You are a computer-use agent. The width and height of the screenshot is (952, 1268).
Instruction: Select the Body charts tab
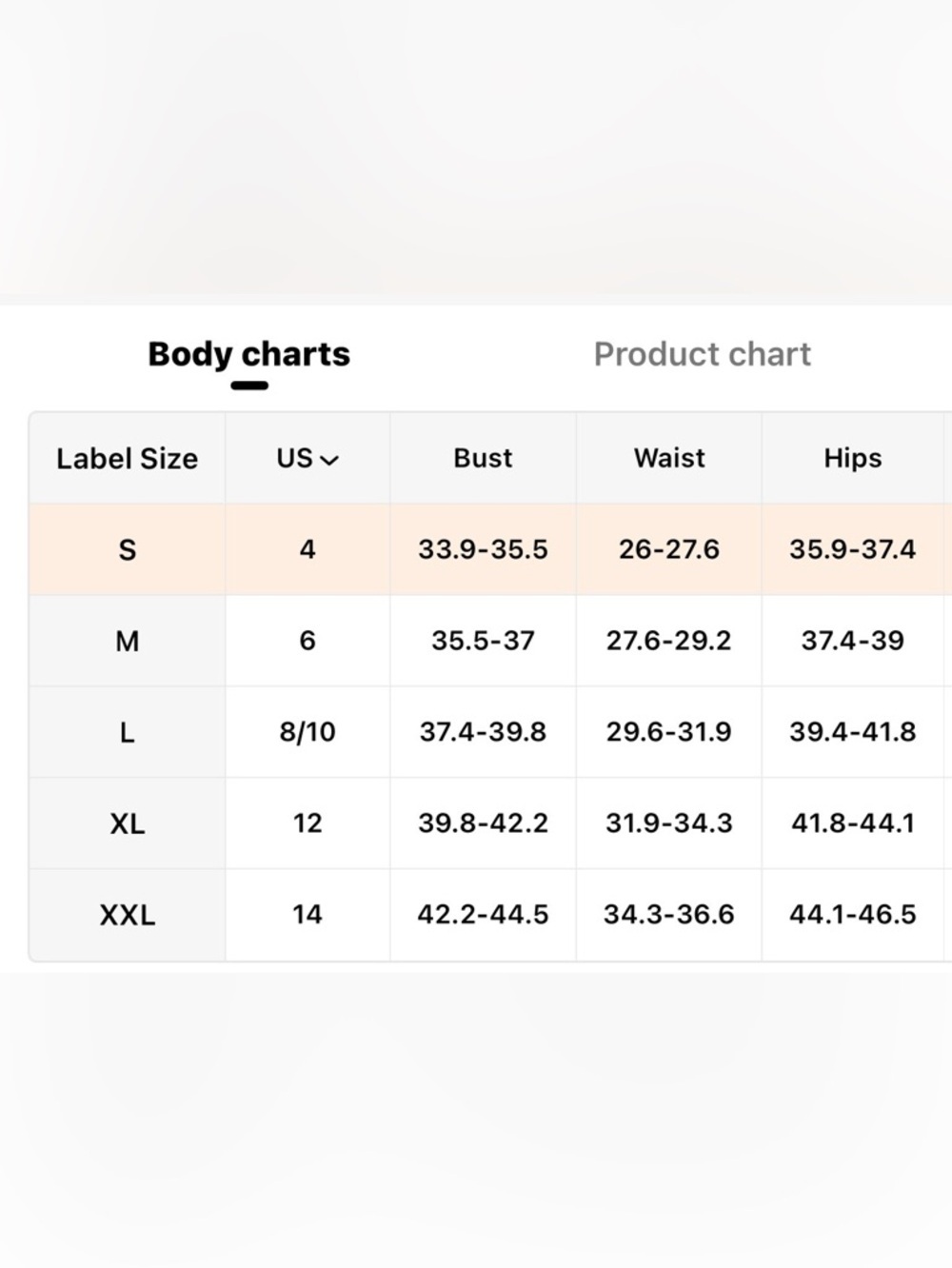(249, 354)
